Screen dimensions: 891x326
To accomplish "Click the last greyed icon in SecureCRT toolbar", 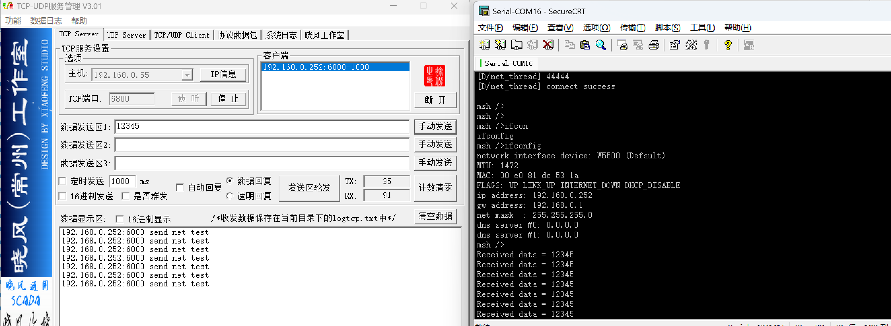I will pos(749,45).
